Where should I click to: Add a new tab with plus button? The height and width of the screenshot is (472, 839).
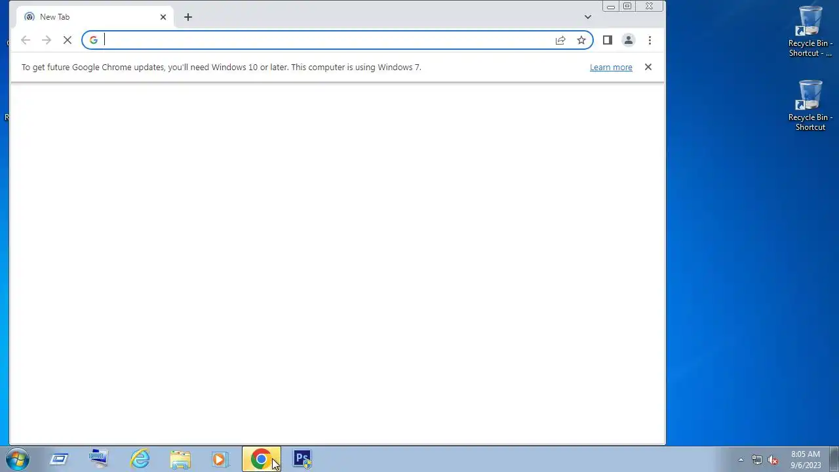188,17
